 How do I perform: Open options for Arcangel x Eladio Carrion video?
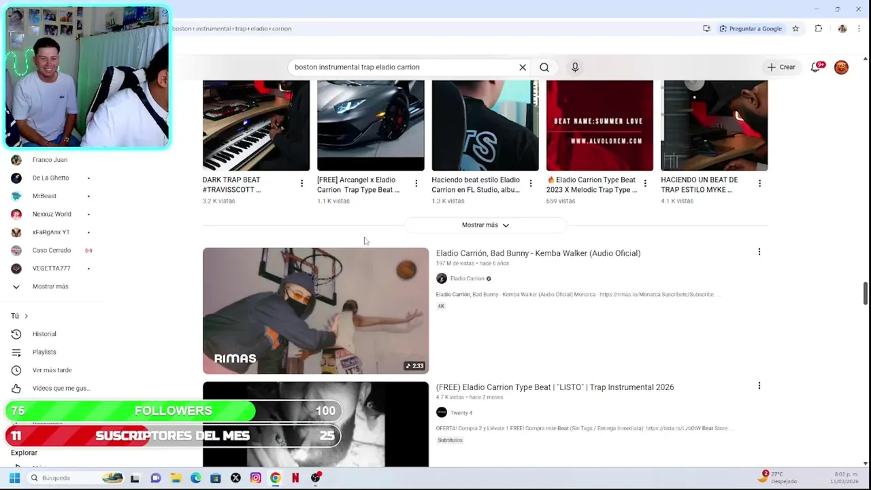(x=416, y=183)
